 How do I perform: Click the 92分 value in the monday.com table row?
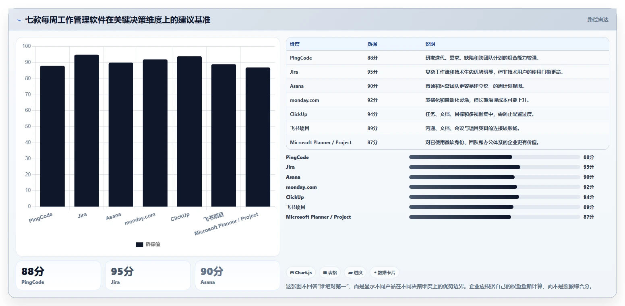tap(373, 100)
